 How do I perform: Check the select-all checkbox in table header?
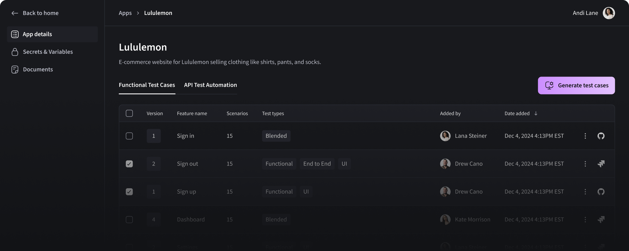pyautogui.click(x=129, y=113)
